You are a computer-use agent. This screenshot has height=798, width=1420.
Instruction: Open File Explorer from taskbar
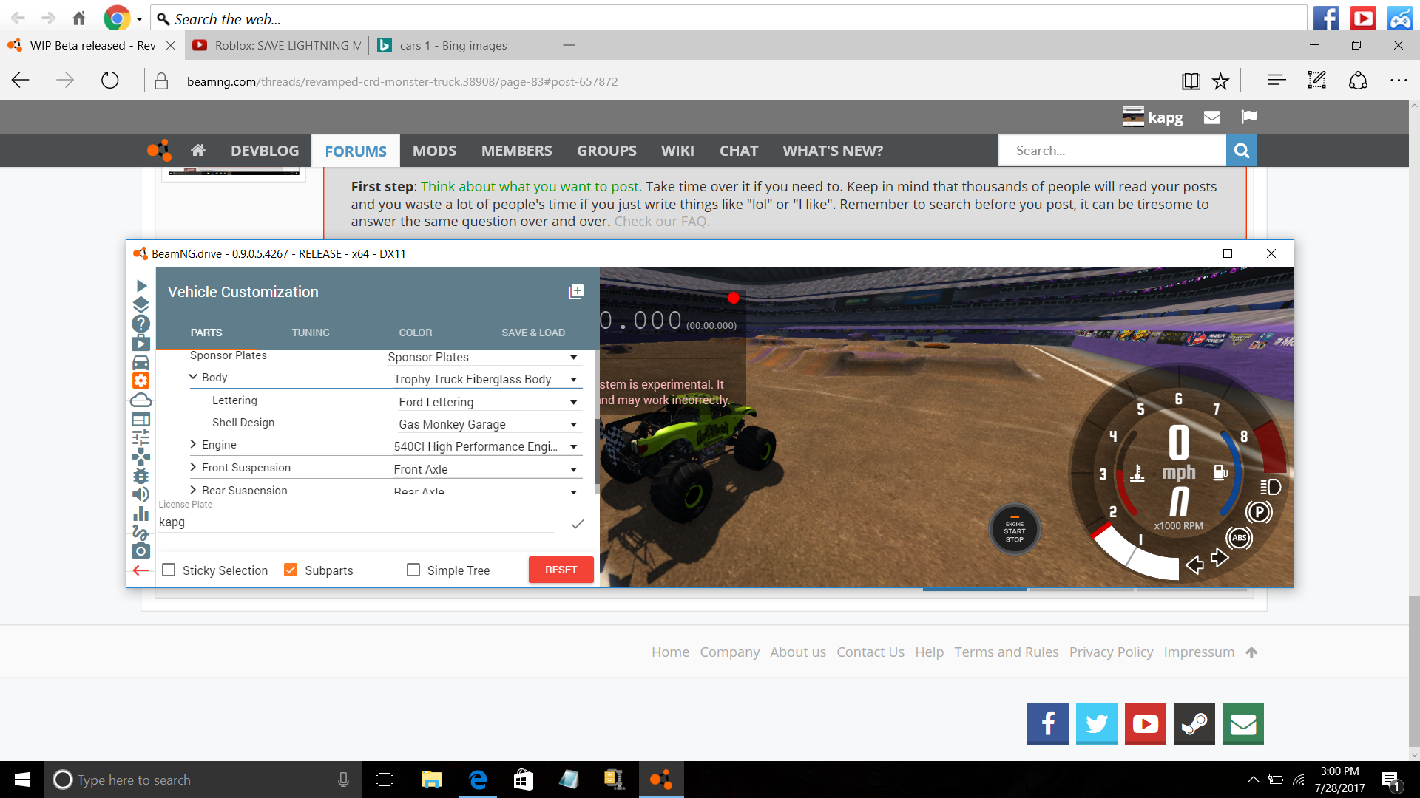pyautogui.click(x=431, y=780)
